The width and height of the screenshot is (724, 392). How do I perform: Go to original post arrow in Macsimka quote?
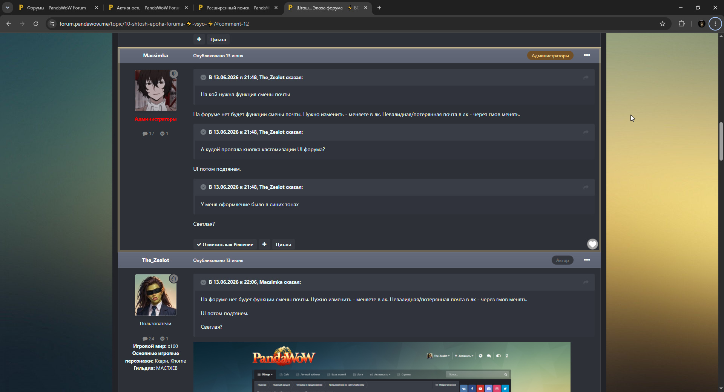[x=586, y=282]
